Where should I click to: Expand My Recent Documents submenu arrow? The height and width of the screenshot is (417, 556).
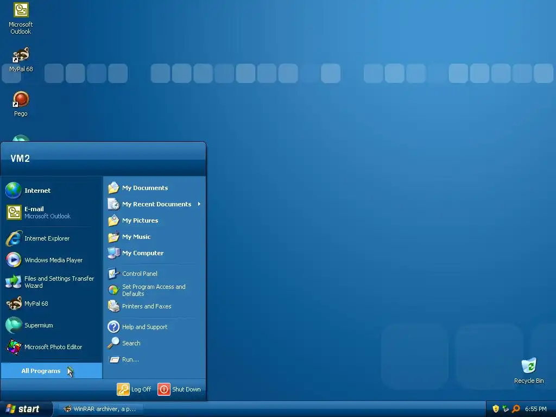coord(199,204)
